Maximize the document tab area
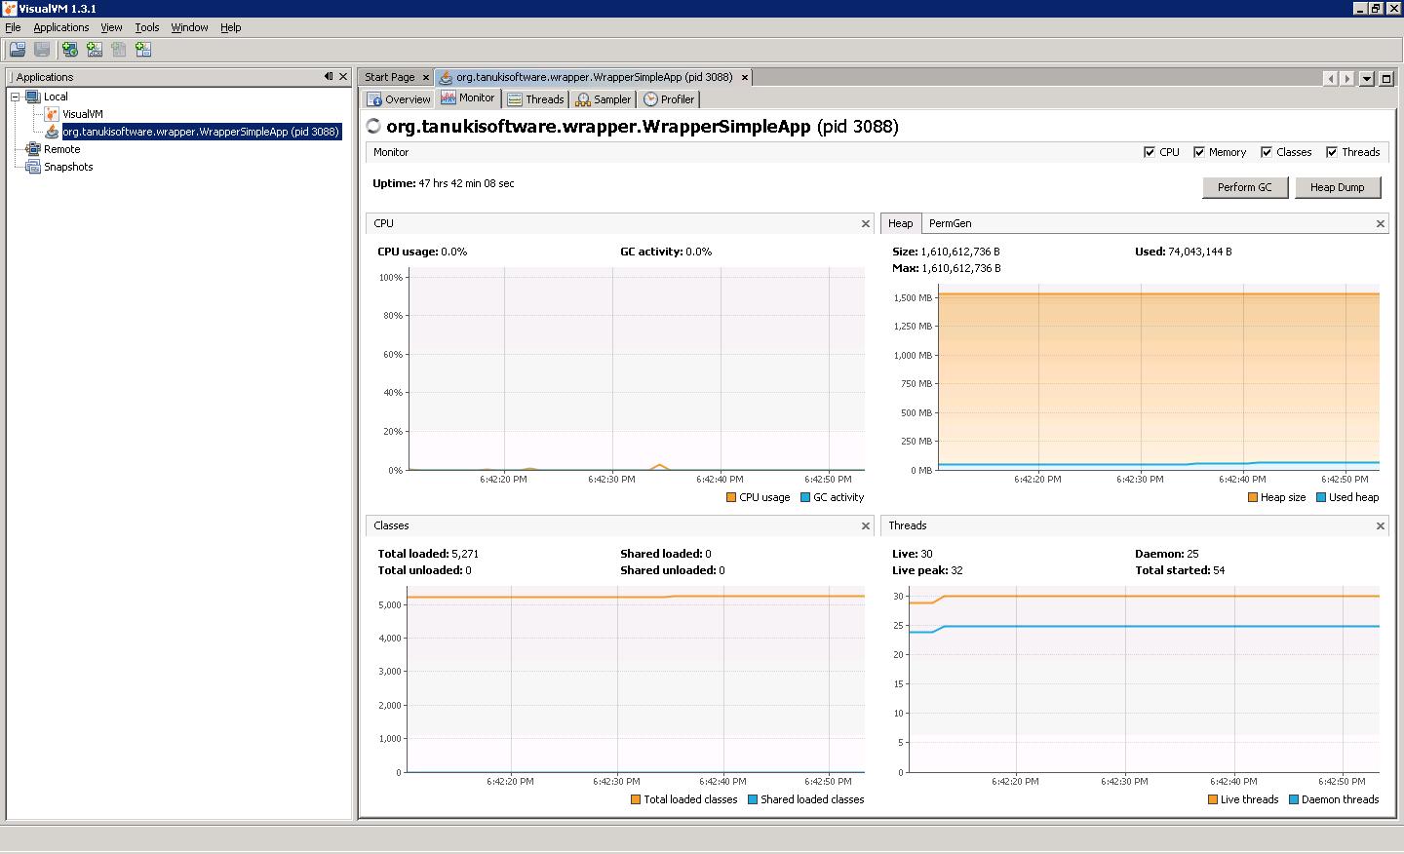This screenshot has width=1404, height=854. tap(1385, 78)
